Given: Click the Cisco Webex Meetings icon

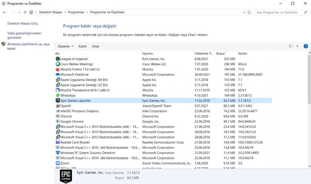Looking at the screenshot, I should coord(58,64).
